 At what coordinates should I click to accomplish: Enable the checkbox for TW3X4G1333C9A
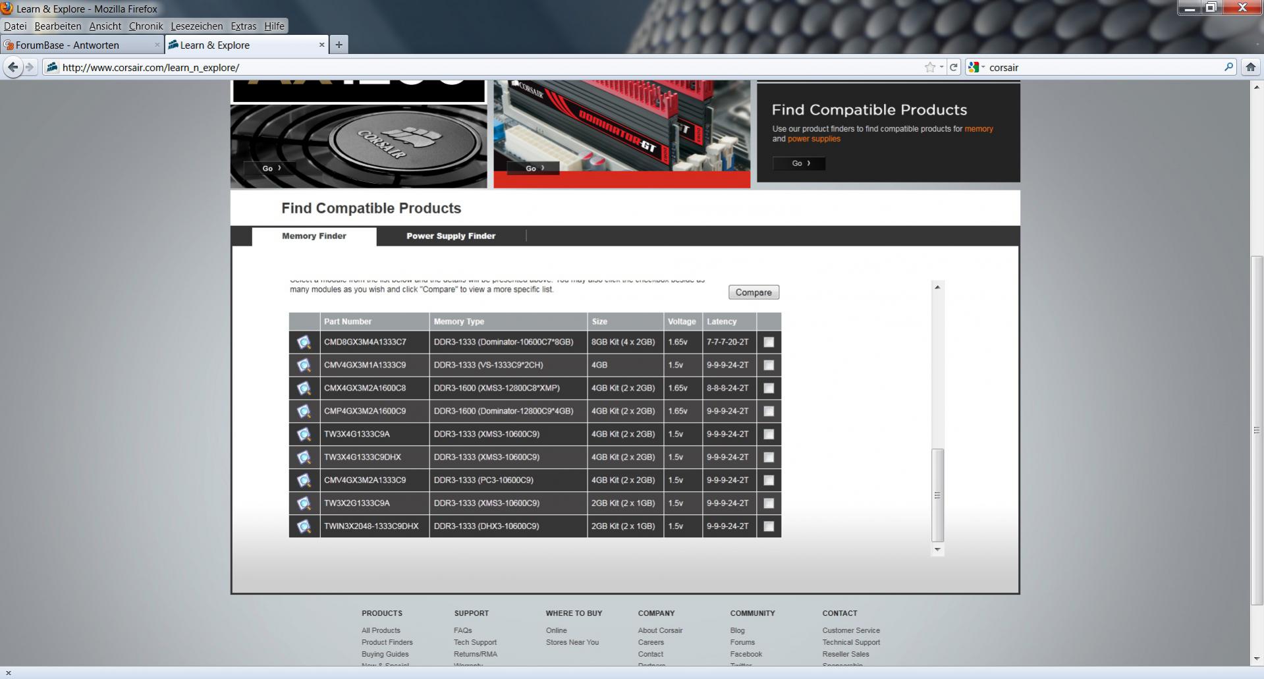pyautogui.click(x=769, y=435)
